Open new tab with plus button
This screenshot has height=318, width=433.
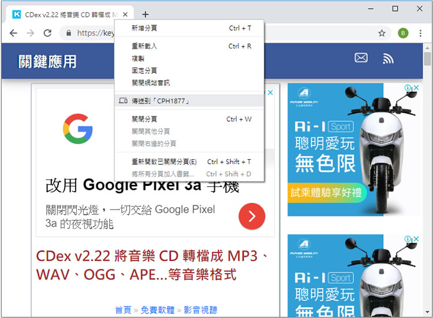point(145,14)
